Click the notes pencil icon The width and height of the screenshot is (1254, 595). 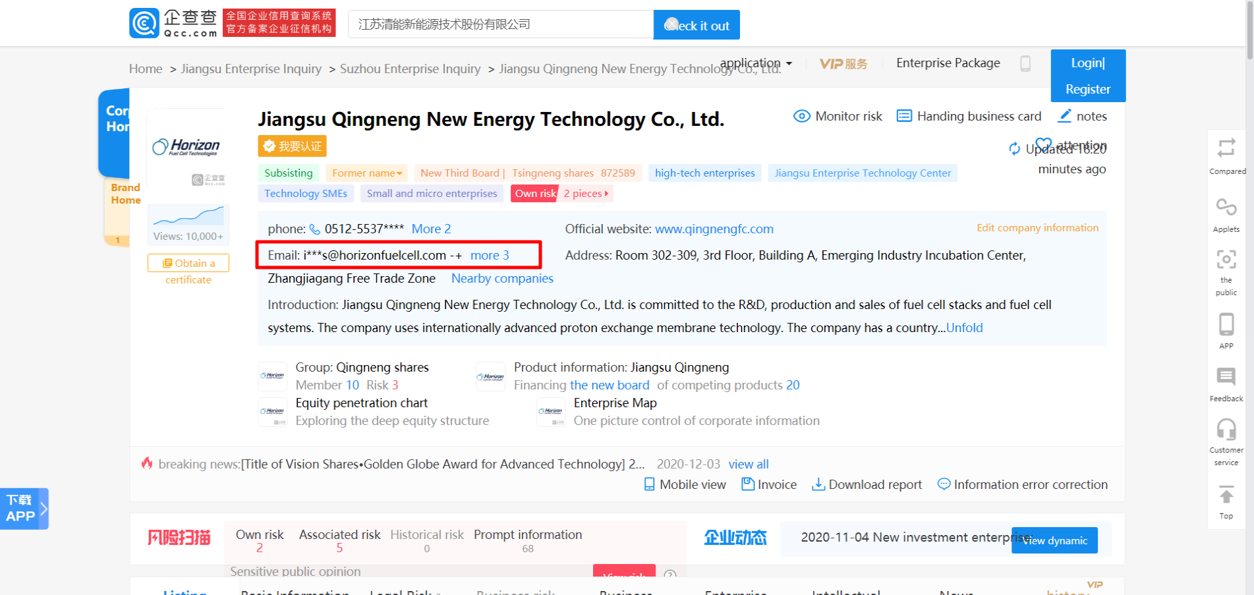1064,116
